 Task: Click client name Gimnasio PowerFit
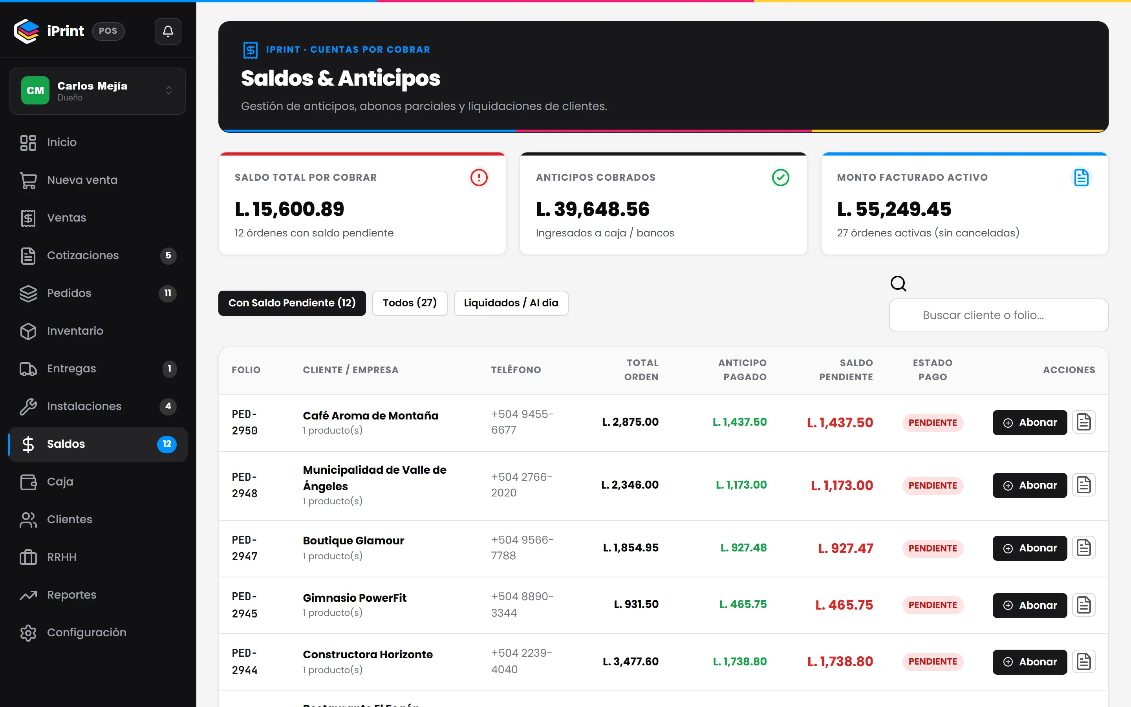tap(355, 598)
